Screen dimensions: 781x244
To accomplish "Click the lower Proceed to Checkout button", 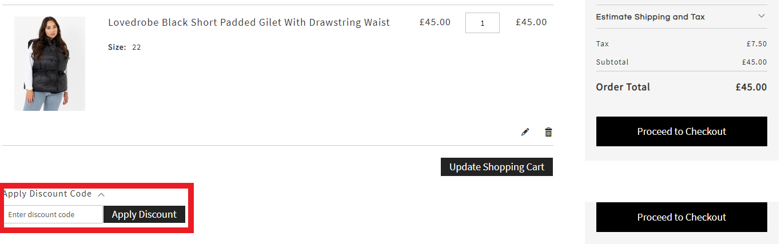I will (x=682, y=217).
